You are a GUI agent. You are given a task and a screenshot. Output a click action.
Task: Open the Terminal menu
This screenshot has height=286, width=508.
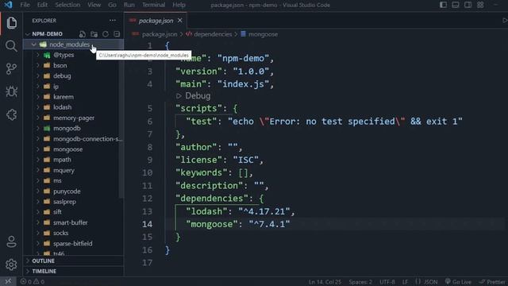(153, 5)
